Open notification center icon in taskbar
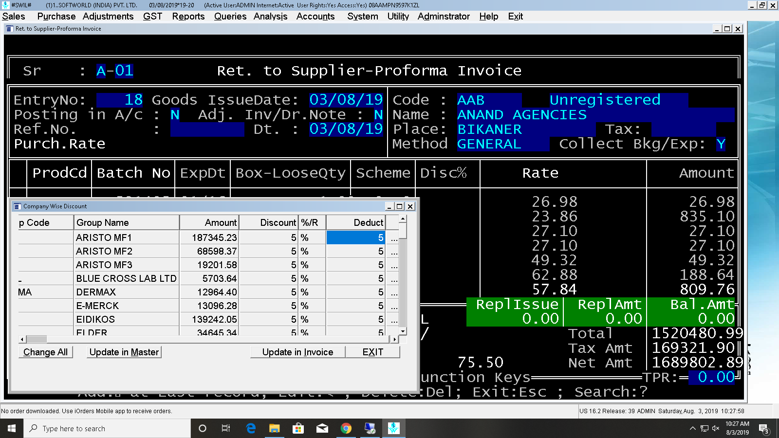The height and width of the screenshot is (438, 779). point(764,429)
